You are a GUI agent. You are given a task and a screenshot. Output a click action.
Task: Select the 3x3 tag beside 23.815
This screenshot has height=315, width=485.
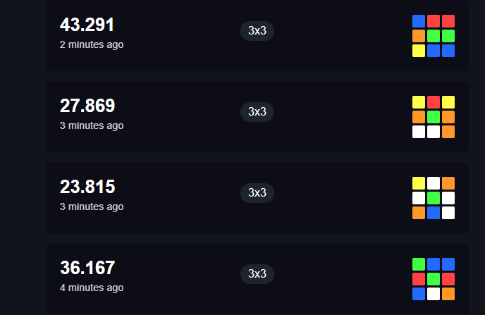[257, 192]
